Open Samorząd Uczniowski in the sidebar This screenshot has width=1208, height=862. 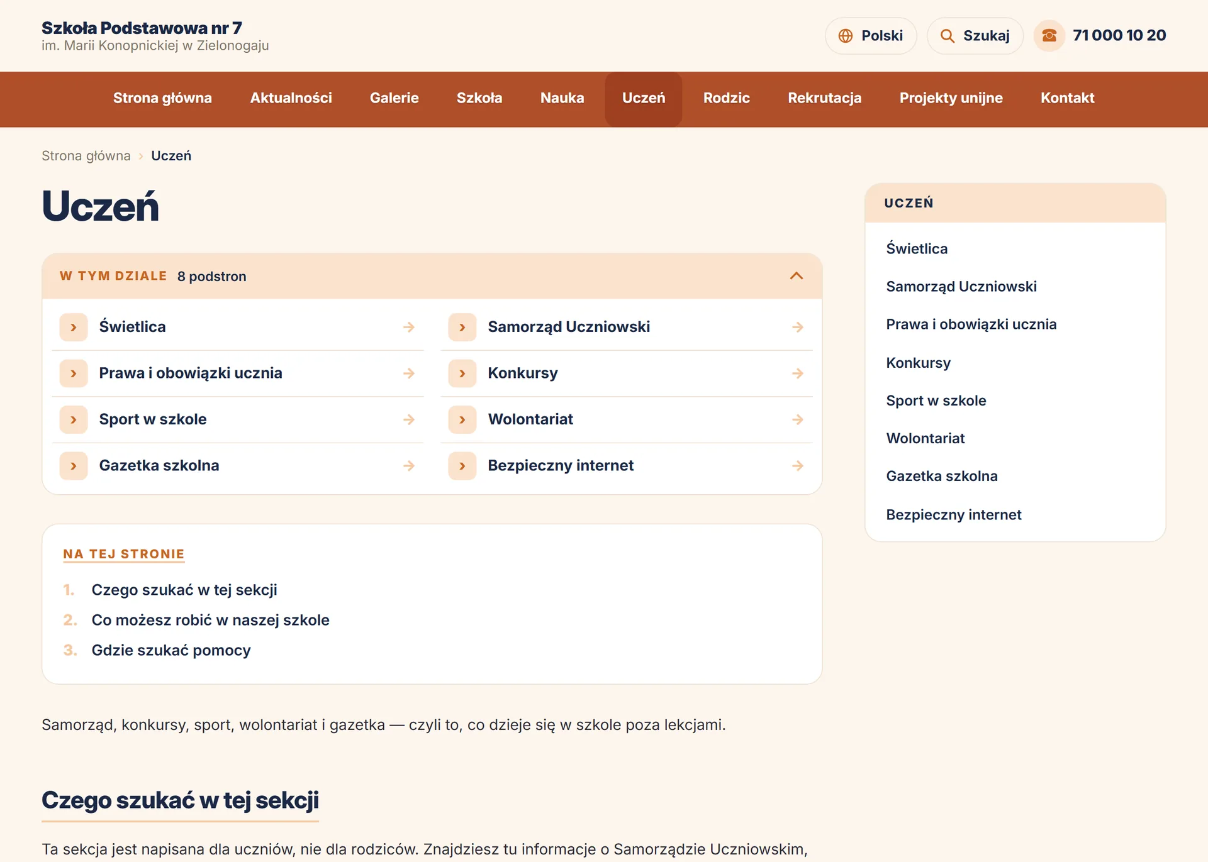coord(961,287)
